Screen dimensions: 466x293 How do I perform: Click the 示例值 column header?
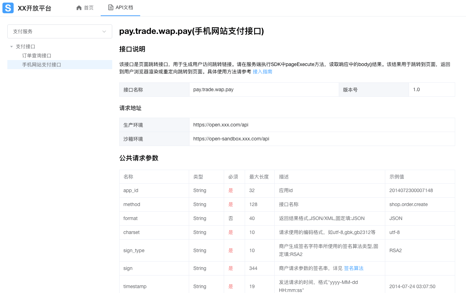[396, 177]
